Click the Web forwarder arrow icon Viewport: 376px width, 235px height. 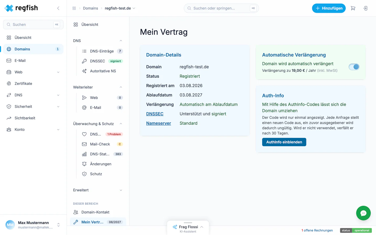pos(84,98)
